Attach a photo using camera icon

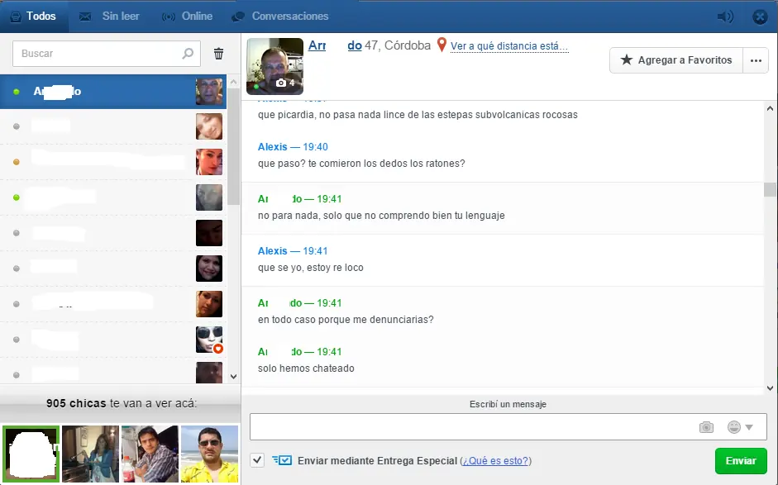(706, 427)
